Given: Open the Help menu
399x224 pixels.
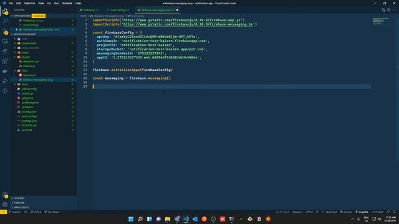Looking at the screenshot, I should [78, 3].
